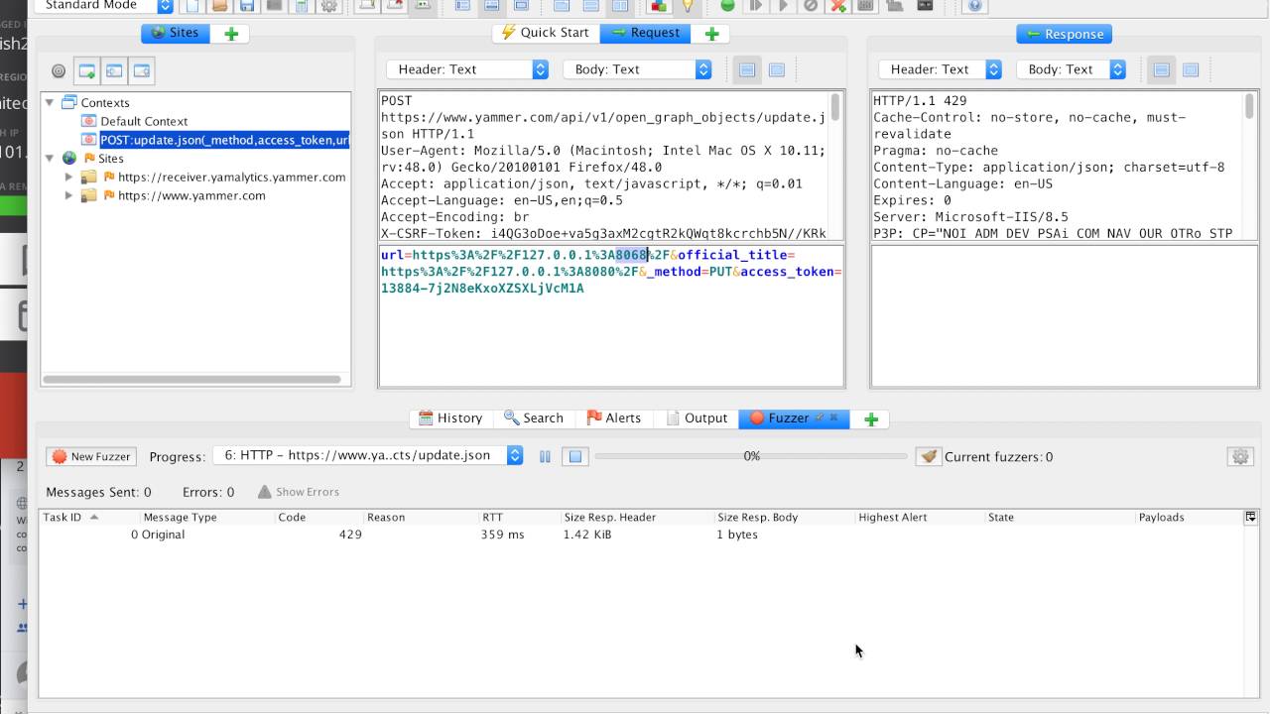Toggle request combined view icon
This screenshot has width=1270, height=714.
777,69
